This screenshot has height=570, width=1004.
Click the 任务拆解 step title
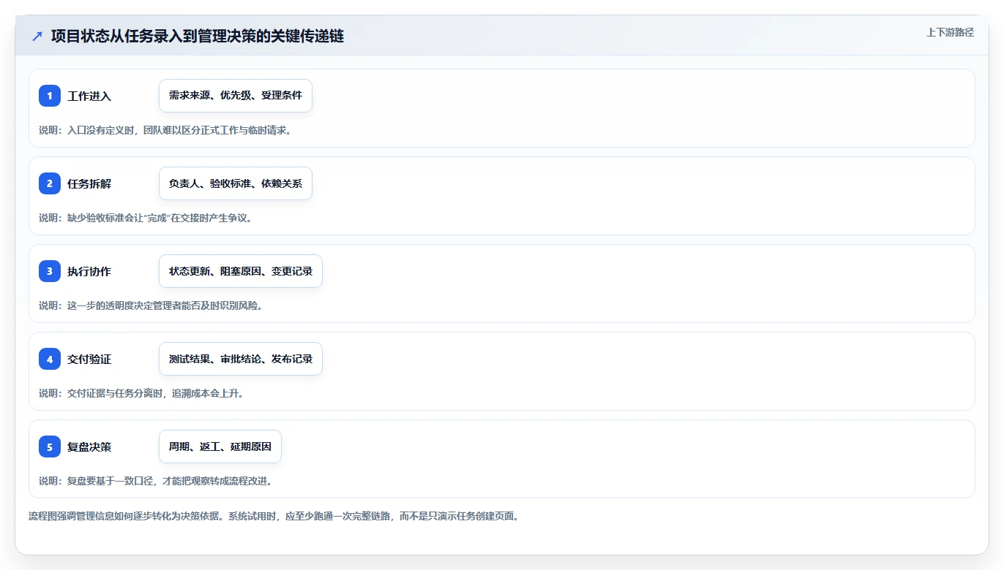click(89, 183)
